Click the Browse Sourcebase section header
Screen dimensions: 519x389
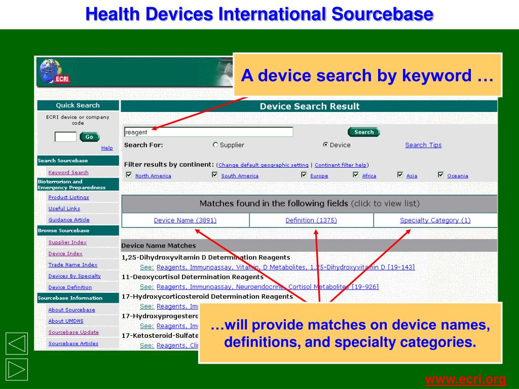(78, 230)
